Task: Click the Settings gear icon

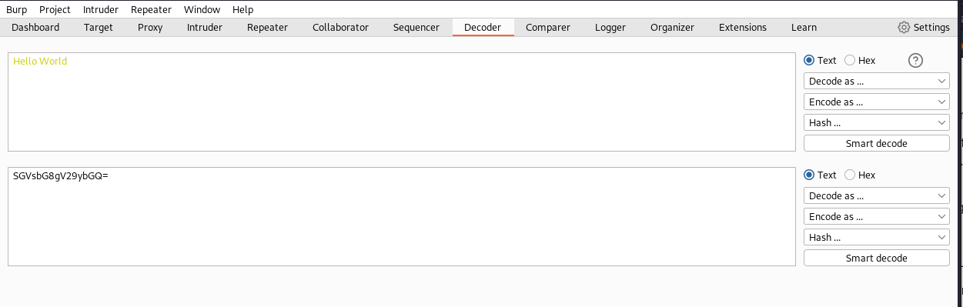Action: (x=904, y=27)
